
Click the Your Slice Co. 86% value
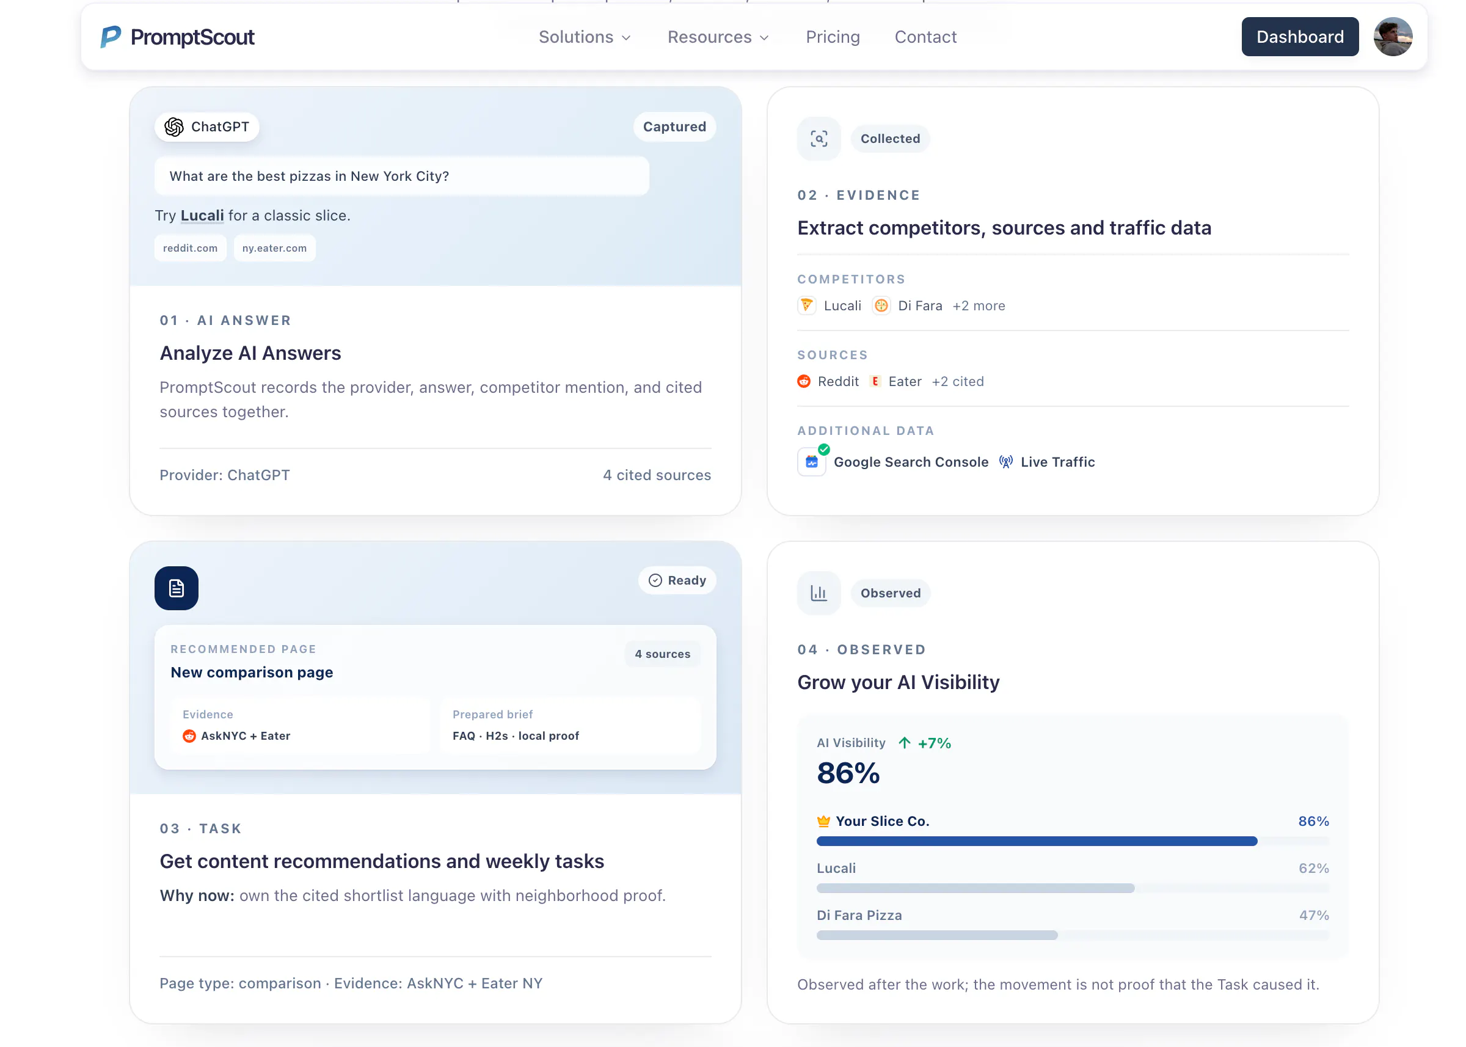point(1313,822)
